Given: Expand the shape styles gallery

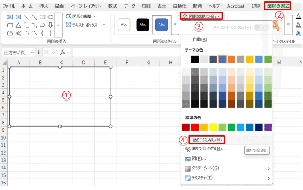Looking at the screenshot, I should click(x=175, y=25).
